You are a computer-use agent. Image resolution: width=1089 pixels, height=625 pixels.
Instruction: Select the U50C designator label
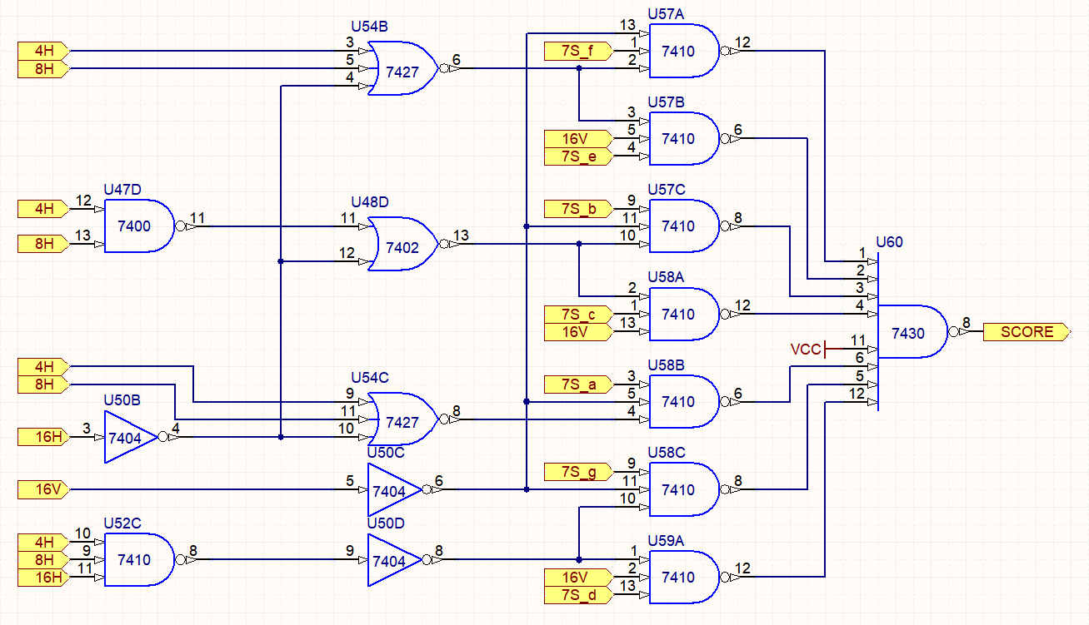[387, 452]
